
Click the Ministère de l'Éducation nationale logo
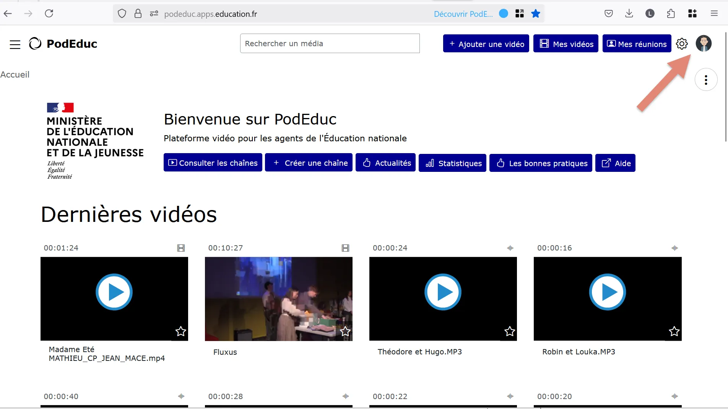point(95,141)
